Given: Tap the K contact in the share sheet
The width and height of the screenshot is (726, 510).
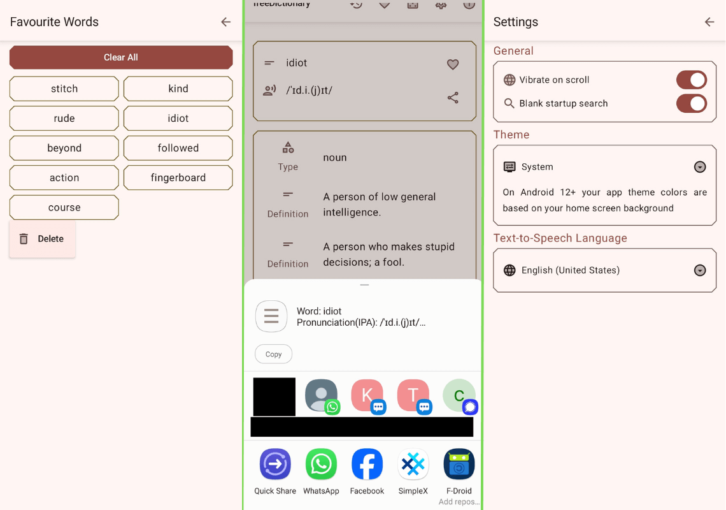Looking at the screenshot, I should 367,395.
